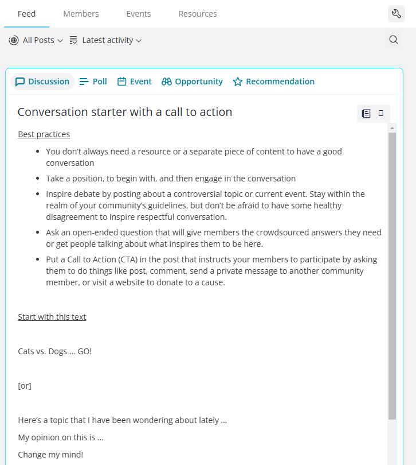Select the Discussion post type
The image size is (416, 465).
42,82
